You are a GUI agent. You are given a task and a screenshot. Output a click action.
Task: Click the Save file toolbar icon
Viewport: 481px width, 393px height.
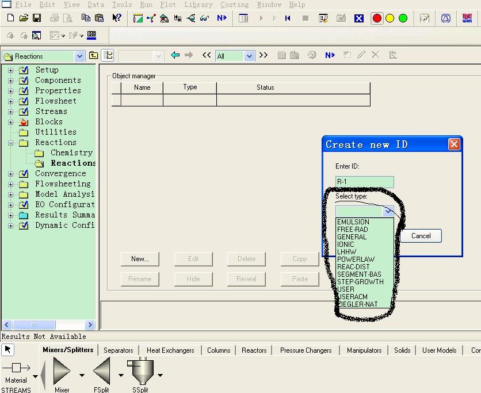point(37,18)
